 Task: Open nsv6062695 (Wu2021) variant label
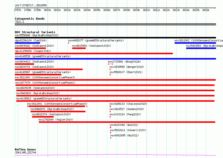pyautogui.click(x=125, y=135)
